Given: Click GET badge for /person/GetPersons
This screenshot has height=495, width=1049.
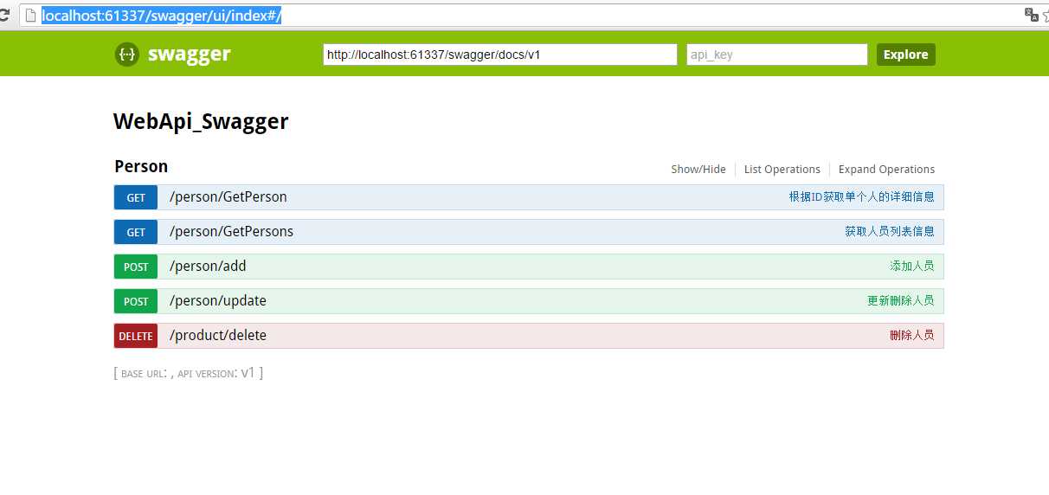Looking at the screenshot, I should pos(136,232).
